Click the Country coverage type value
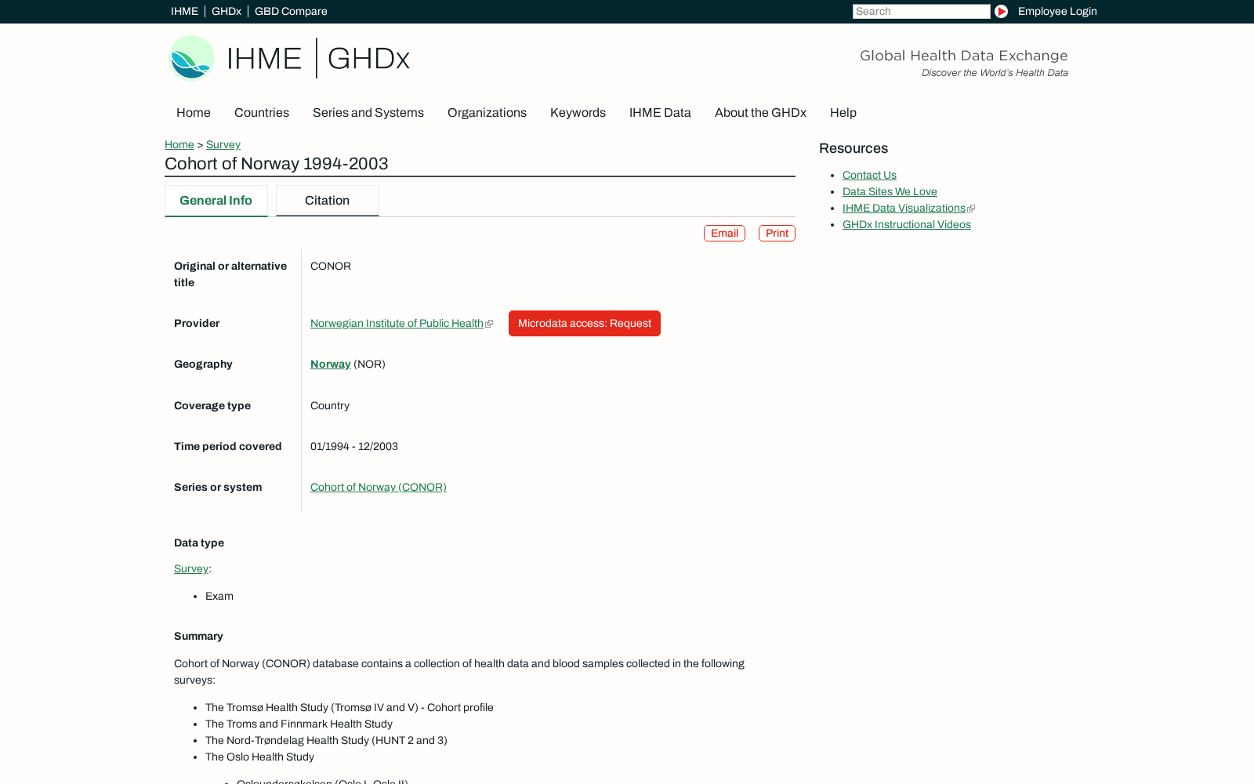The width and height of the screenshot is (1254, 784). (x=330, y=405)
